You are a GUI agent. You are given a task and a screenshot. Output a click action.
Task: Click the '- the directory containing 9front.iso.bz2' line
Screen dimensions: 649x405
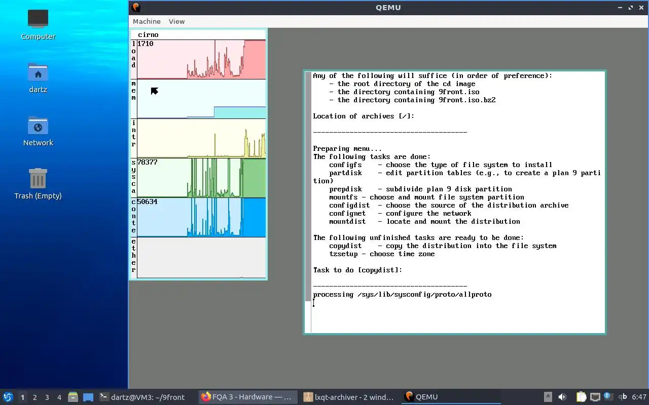pos(412,100)
